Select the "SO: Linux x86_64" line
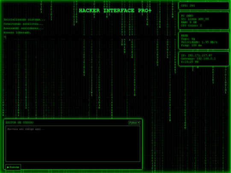 click(x=195, y=19)
